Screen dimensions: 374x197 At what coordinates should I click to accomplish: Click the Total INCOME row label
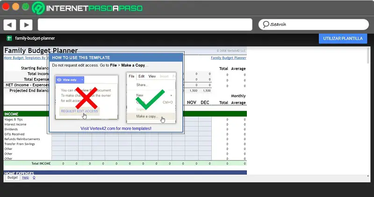pos(41,163)
